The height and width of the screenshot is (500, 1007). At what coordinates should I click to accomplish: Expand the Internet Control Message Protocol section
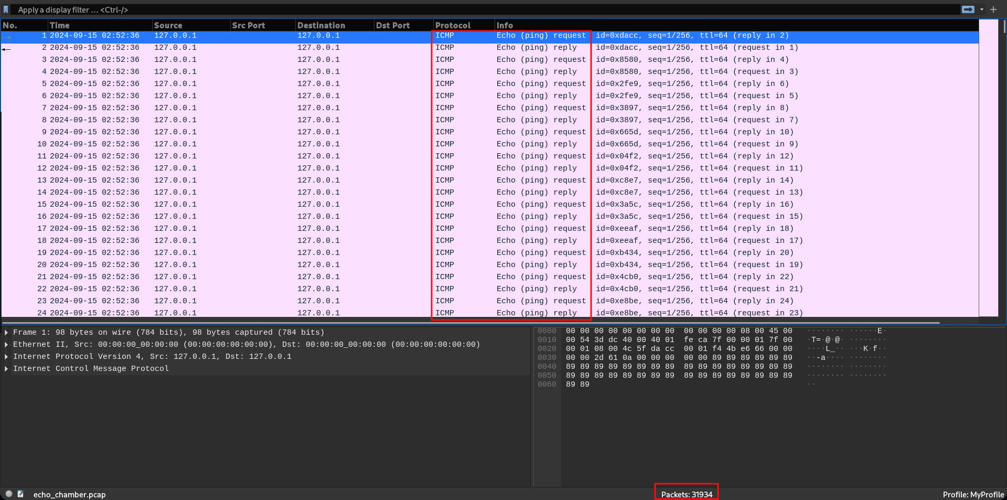(x=6, y=368)
